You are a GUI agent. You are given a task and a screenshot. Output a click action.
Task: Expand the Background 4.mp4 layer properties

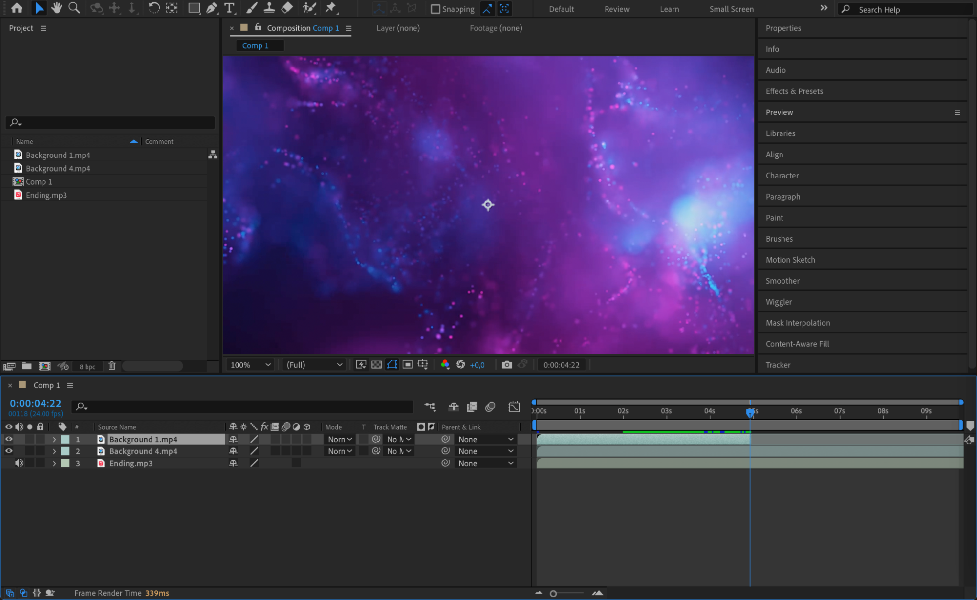point(54,451)
